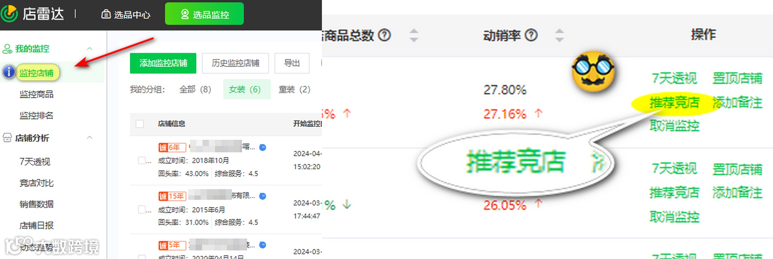Viewport: 773px width, 259px height.
Task: Click the help icon next to 动销率
Action: coord(531,35)
